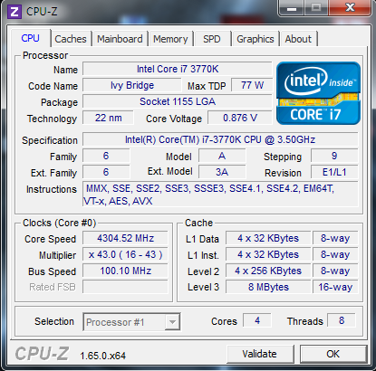Click the Level 3 size '8 MBytes'
This screenshot has width=376, height=371.
(x=268, y=287)
